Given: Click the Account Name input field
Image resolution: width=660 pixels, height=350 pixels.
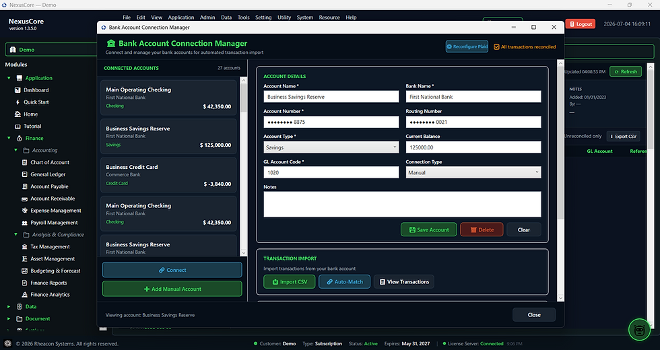Looking at the screenshot, I should click(331, 97).
